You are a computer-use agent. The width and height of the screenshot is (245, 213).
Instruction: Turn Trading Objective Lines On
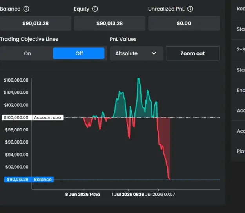coord(27,53)
